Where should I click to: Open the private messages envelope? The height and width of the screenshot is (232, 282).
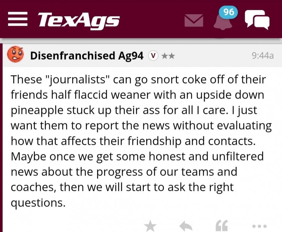(194, 20)
